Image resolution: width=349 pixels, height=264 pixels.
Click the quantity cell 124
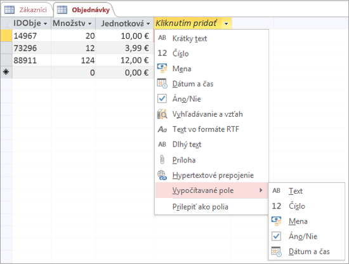[74, 60]
